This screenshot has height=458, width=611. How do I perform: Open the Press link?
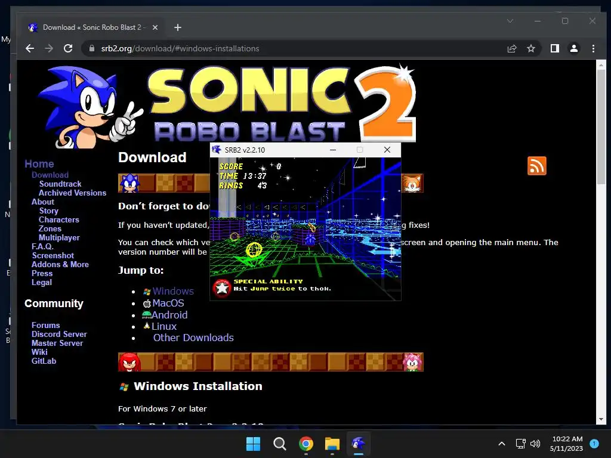click(42, 273)
